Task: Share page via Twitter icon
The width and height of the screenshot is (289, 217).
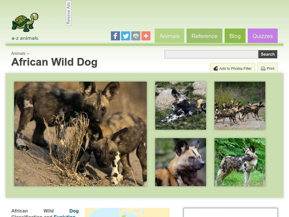Action: pyautogui.click(x=125, y=36)
